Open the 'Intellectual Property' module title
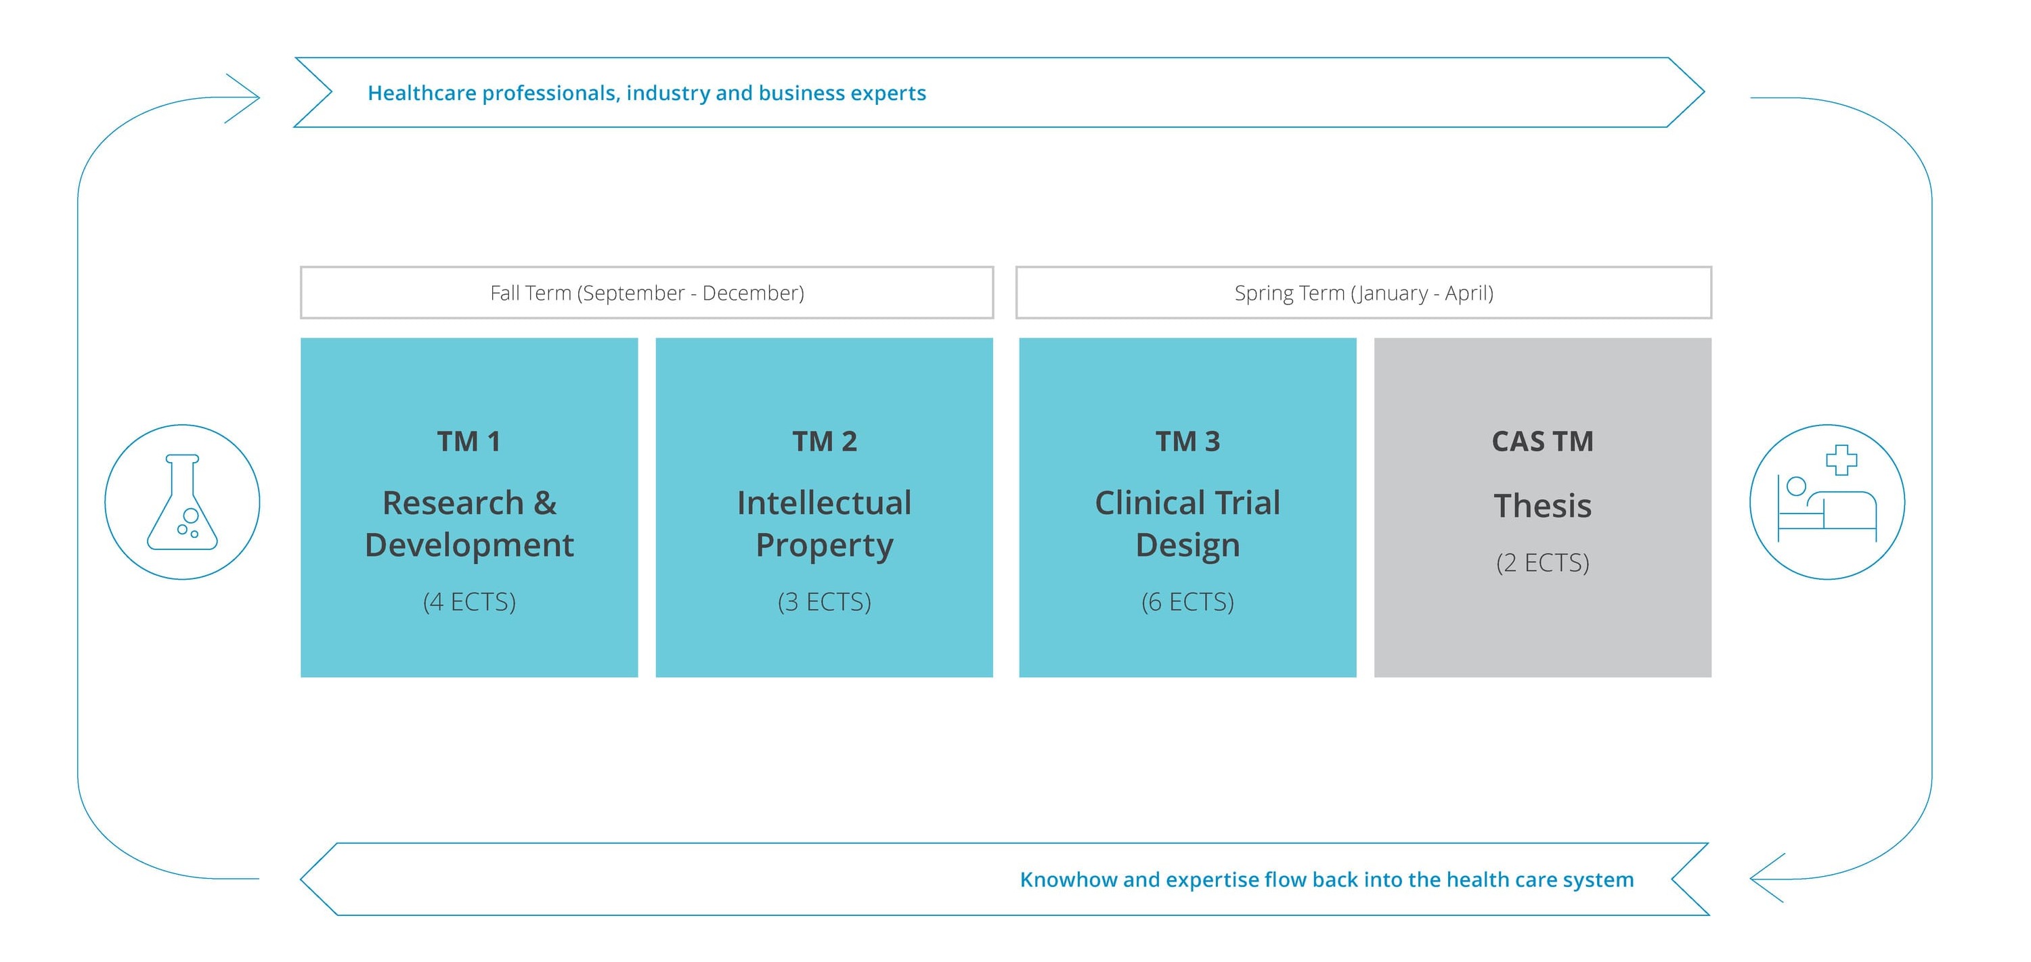 (824, 524)
